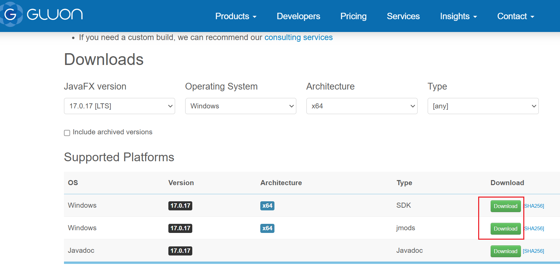Open SHA256 link for Javadoc
560x275 pixels.
533,251
